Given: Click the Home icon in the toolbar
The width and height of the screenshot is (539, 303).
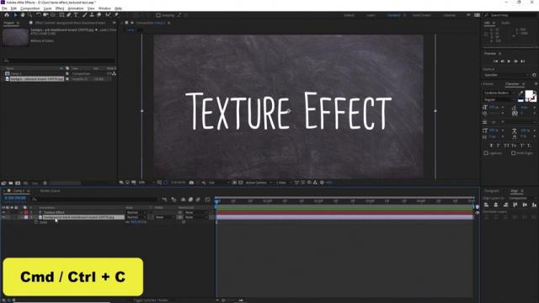Looking at the screenshot, I should [x=7, y=15].
